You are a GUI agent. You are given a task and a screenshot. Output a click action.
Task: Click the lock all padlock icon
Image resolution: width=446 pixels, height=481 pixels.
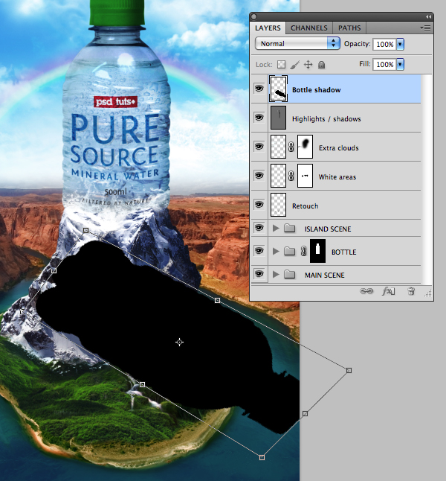(321, 65)
